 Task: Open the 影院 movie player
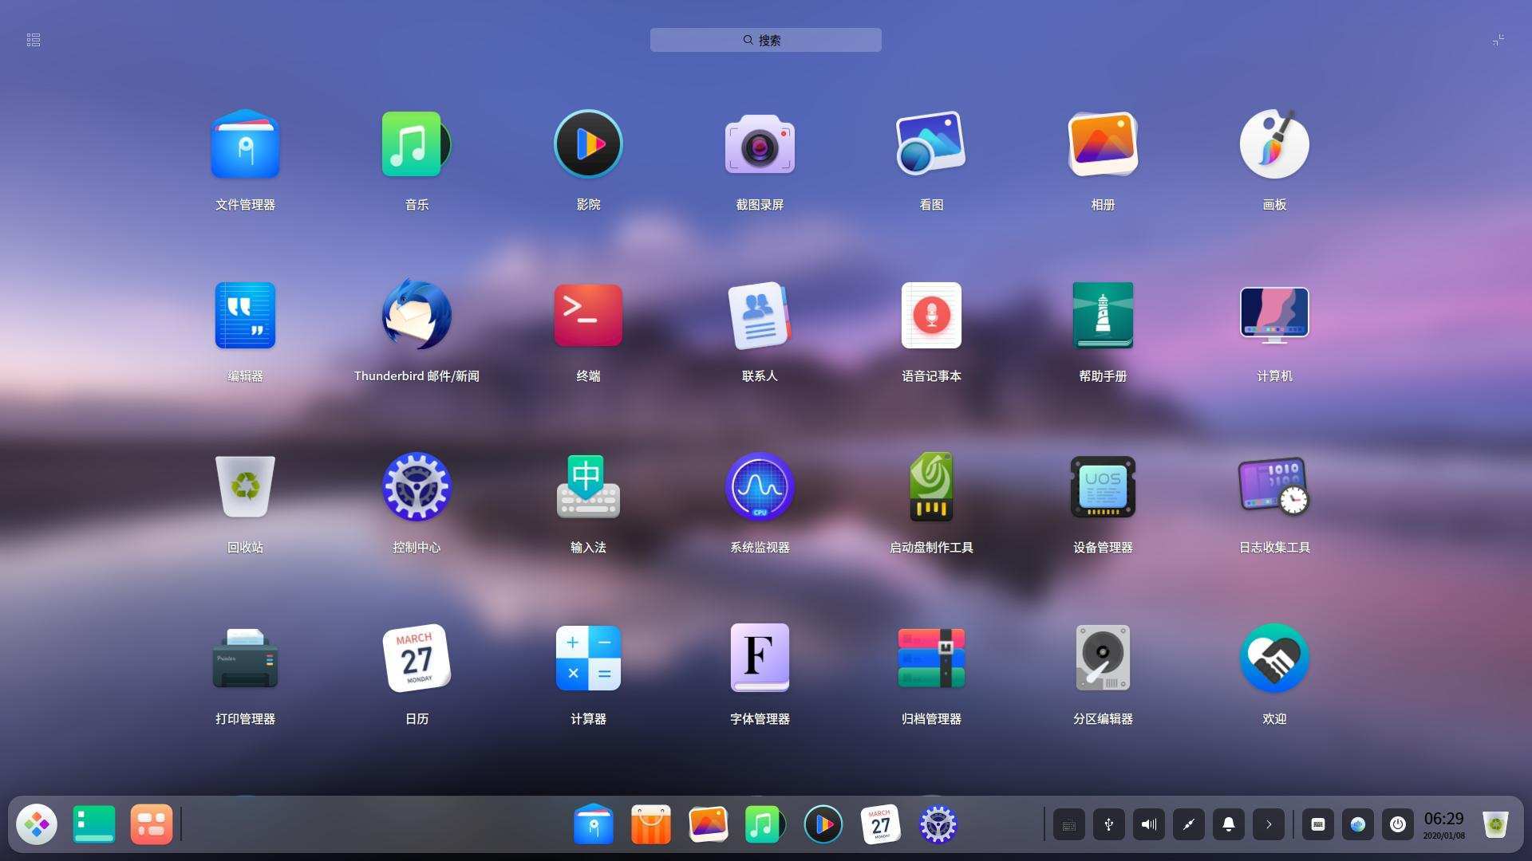pos(588,144)
